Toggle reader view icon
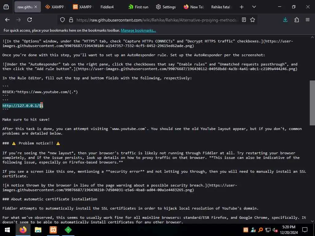This screenshot has height=236, width=315. (x=244, y=20)
